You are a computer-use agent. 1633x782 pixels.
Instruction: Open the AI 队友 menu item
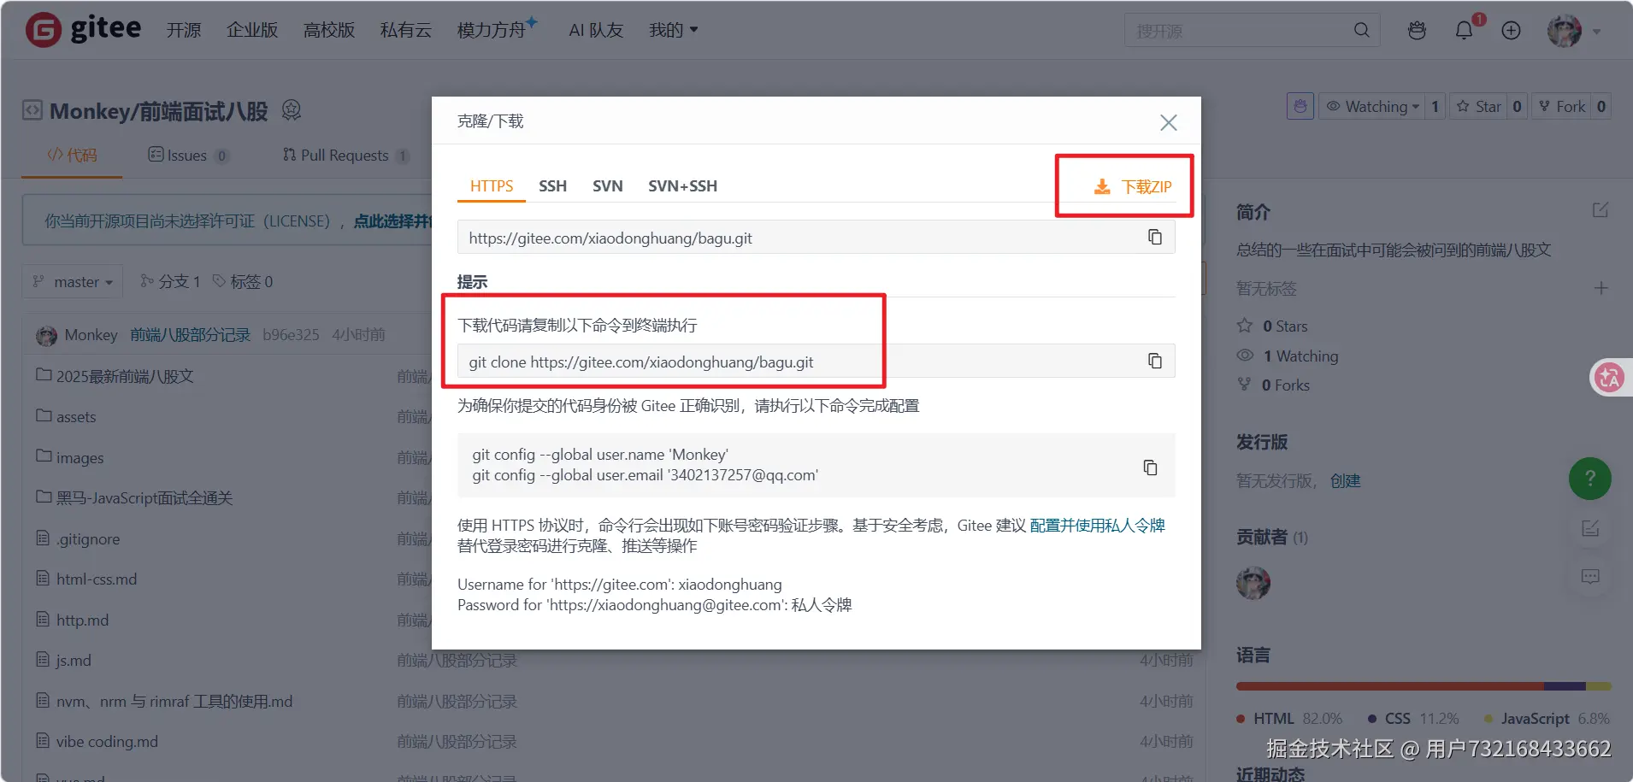596,30
